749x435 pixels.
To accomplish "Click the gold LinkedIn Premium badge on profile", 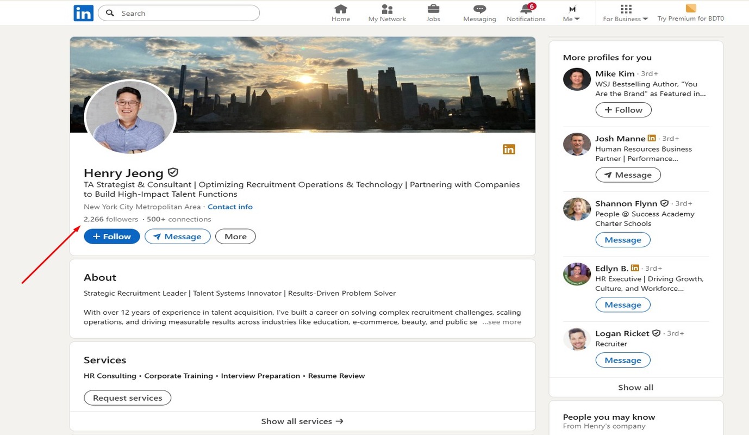I will click(509, 149).
